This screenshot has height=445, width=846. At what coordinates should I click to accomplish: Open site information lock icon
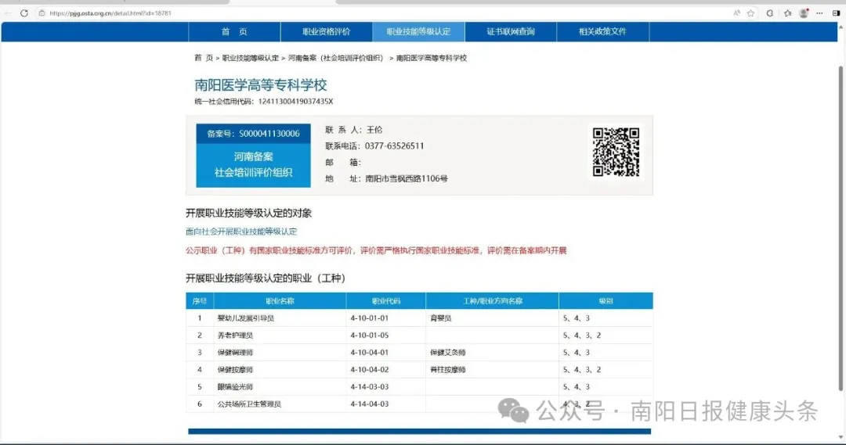43,13
